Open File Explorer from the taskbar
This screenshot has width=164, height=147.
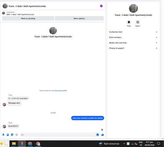(x=14, y=144)
